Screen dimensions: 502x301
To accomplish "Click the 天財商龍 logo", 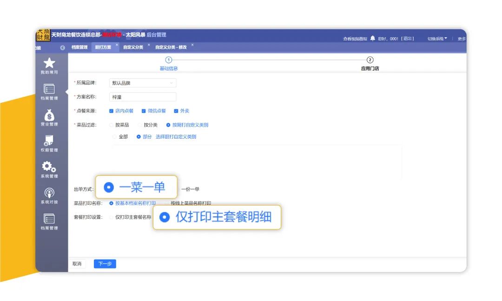I will pyautogui.click(x=43, y=34).
